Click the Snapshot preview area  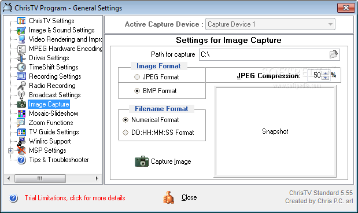(275, 131)
